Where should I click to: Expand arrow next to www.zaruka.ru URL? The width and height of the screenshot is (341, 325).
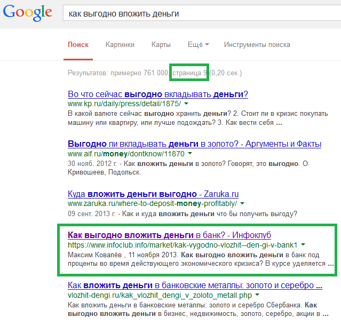pos(242,203)
